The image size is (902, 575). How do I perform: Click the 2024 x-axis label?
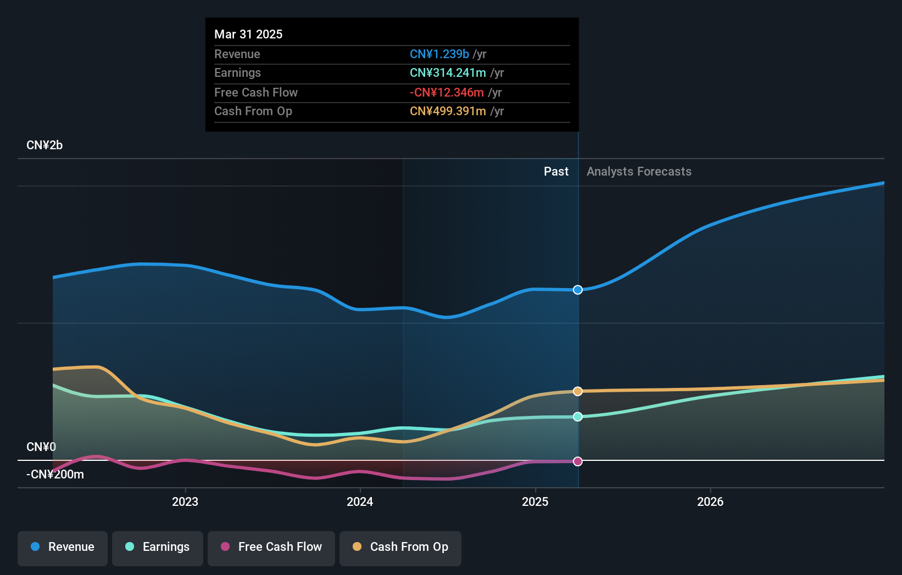[x=360, y=501]
